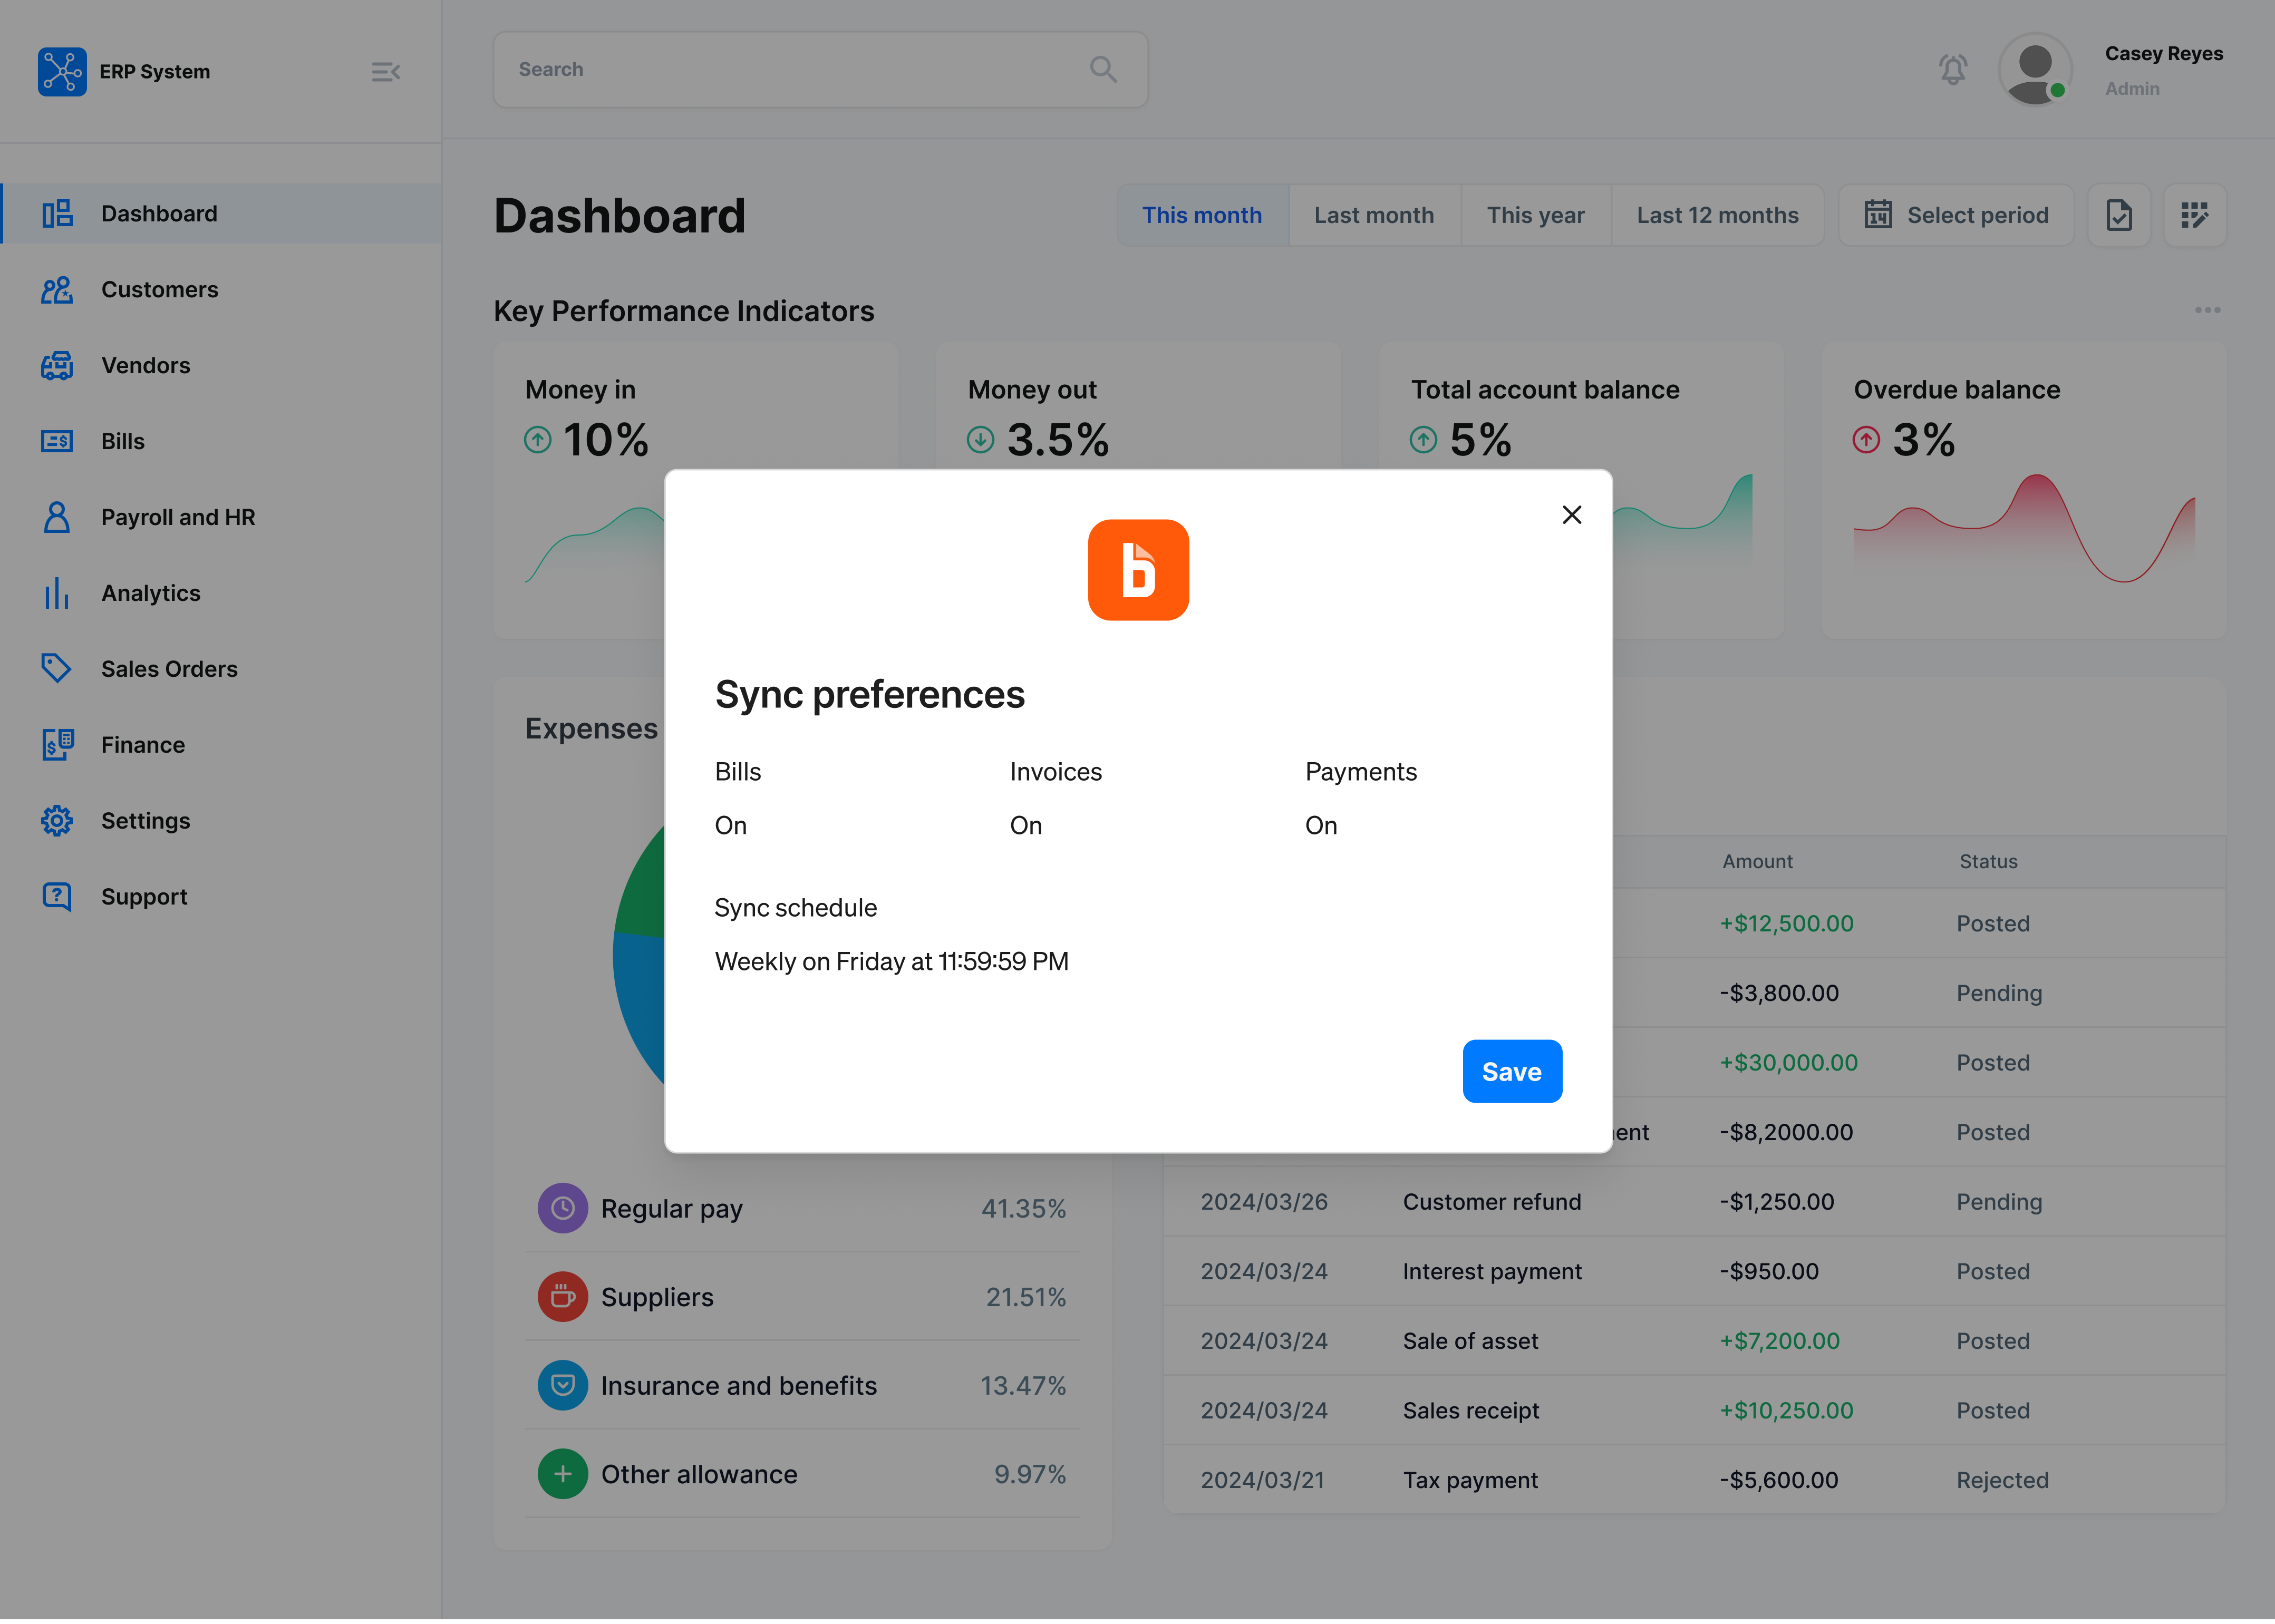
Task: Turn off Invoices syncing
Action: [1026, 825]
